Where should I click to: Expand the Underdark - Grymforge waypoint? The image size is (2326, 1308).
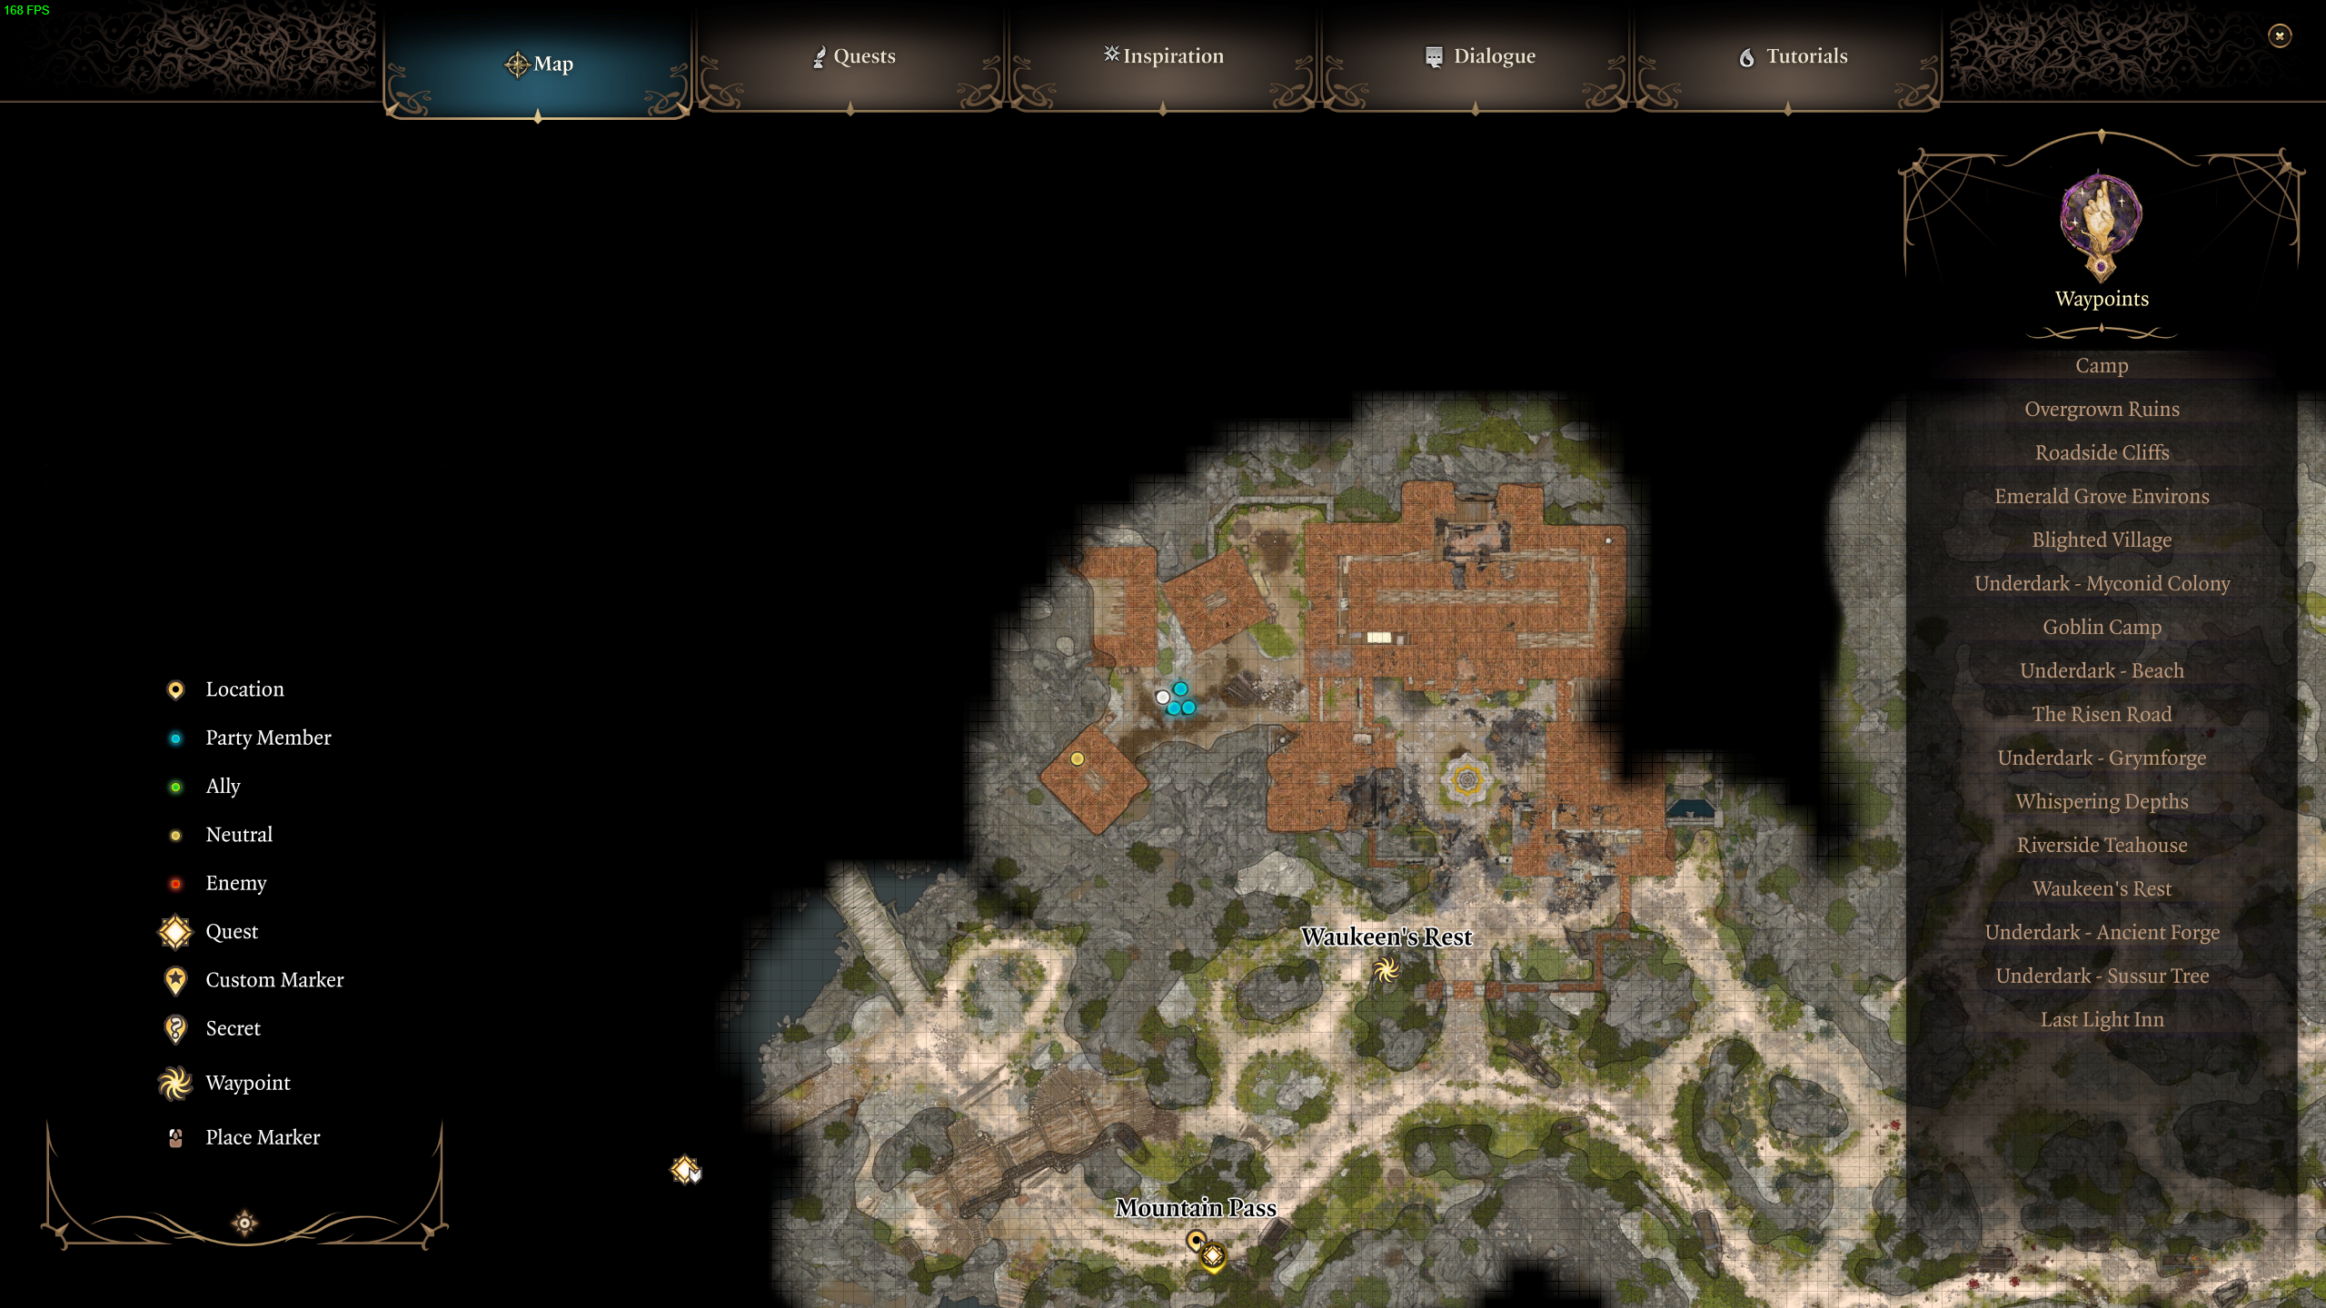2101,757
